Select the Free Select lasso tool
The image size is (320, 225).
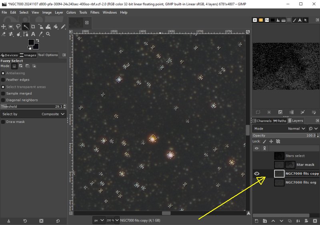pos(18,26)
